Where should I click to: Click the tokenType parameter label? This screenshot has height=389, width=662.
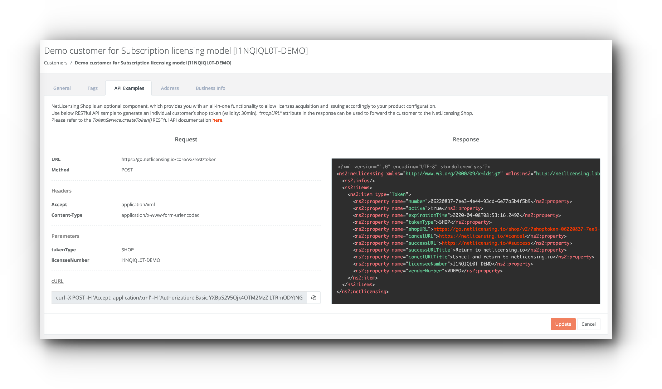click(64, 249)
